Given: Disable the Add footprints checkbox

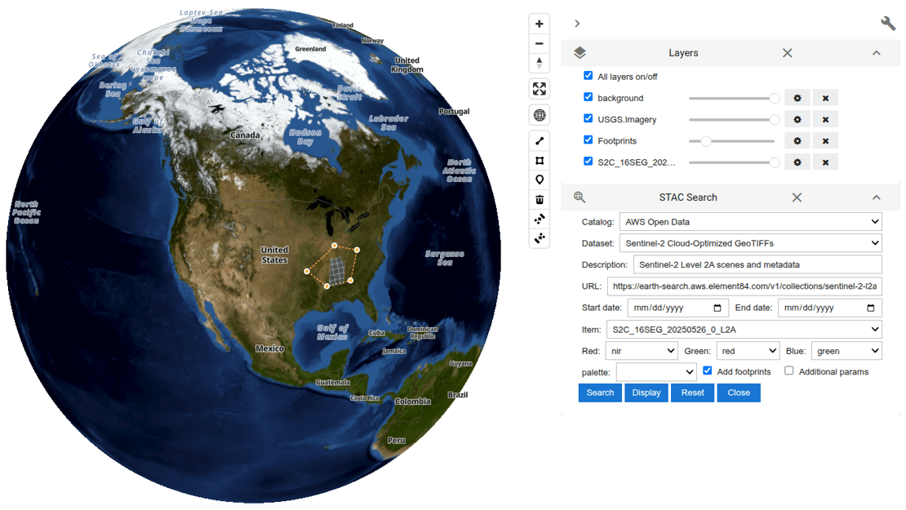Looking at the screenshot, I should click(707, 370).
